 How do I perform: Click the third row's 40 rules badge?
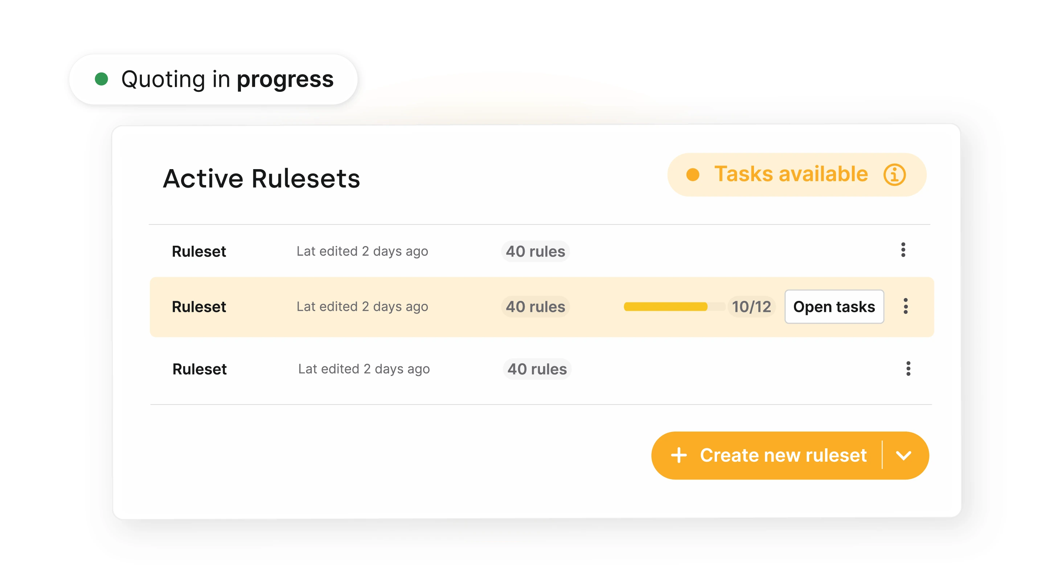pyautogui.click(x=537, y=369)
